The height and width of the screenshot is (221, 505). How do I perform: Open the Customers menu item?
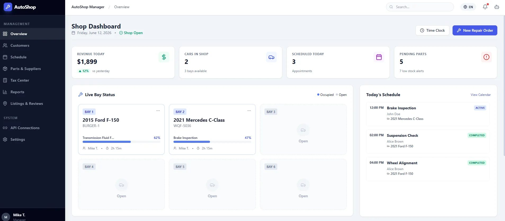[33, 45]
